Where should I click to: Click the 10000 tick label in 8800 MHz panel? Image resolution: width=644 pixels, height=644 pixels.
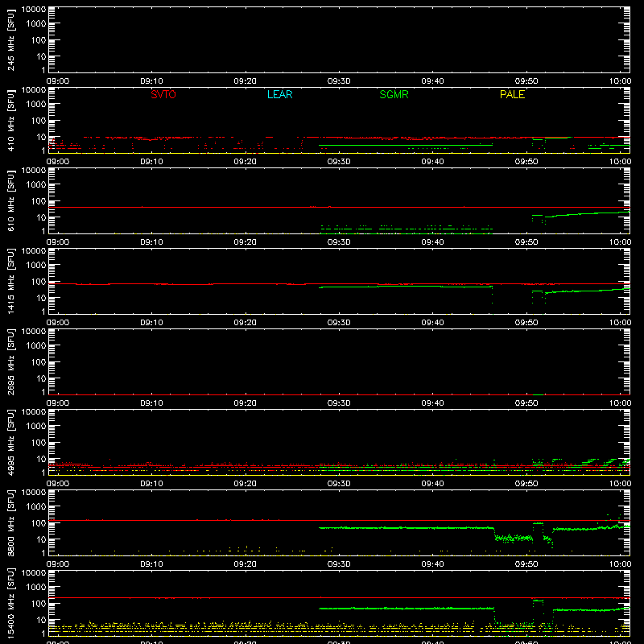pos(34,493)
